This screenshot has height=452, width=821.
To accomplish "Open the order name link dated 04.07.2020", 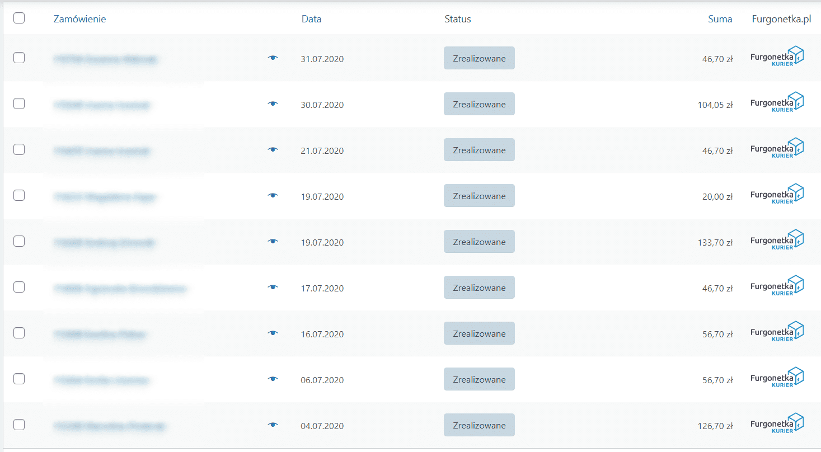I will click(x=110, y=426).
